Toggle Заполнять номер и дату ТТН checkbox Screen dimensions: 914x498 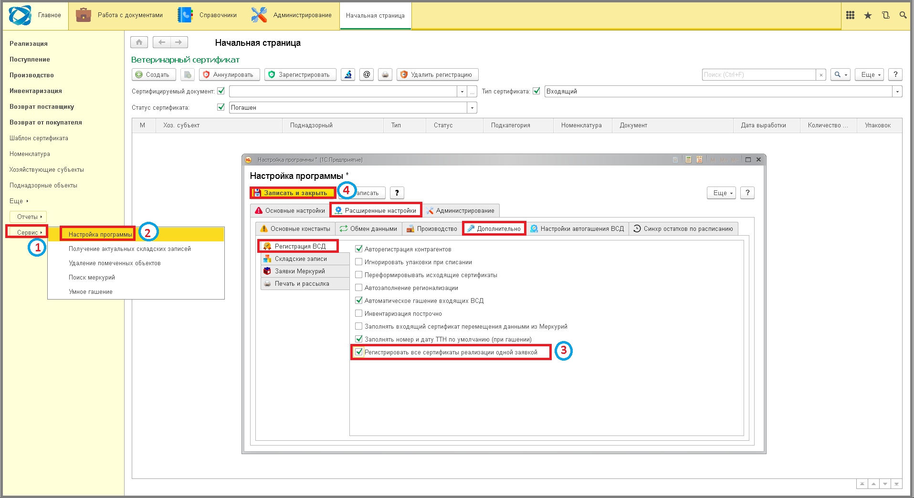click(x=359, y=339)
